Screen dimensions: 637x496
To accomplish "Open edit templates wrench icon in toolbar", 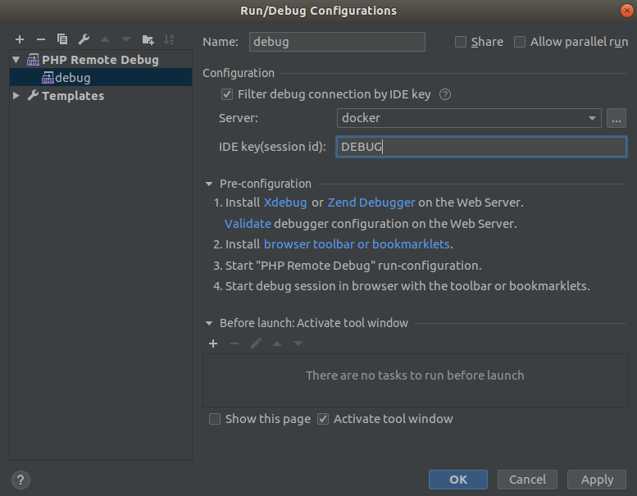I will [84, 39].
